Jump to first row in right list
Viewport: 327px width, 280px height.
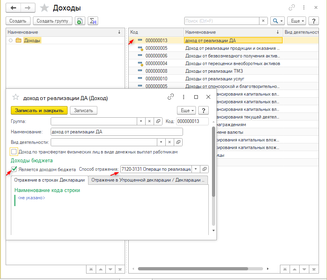pos(285,269)
